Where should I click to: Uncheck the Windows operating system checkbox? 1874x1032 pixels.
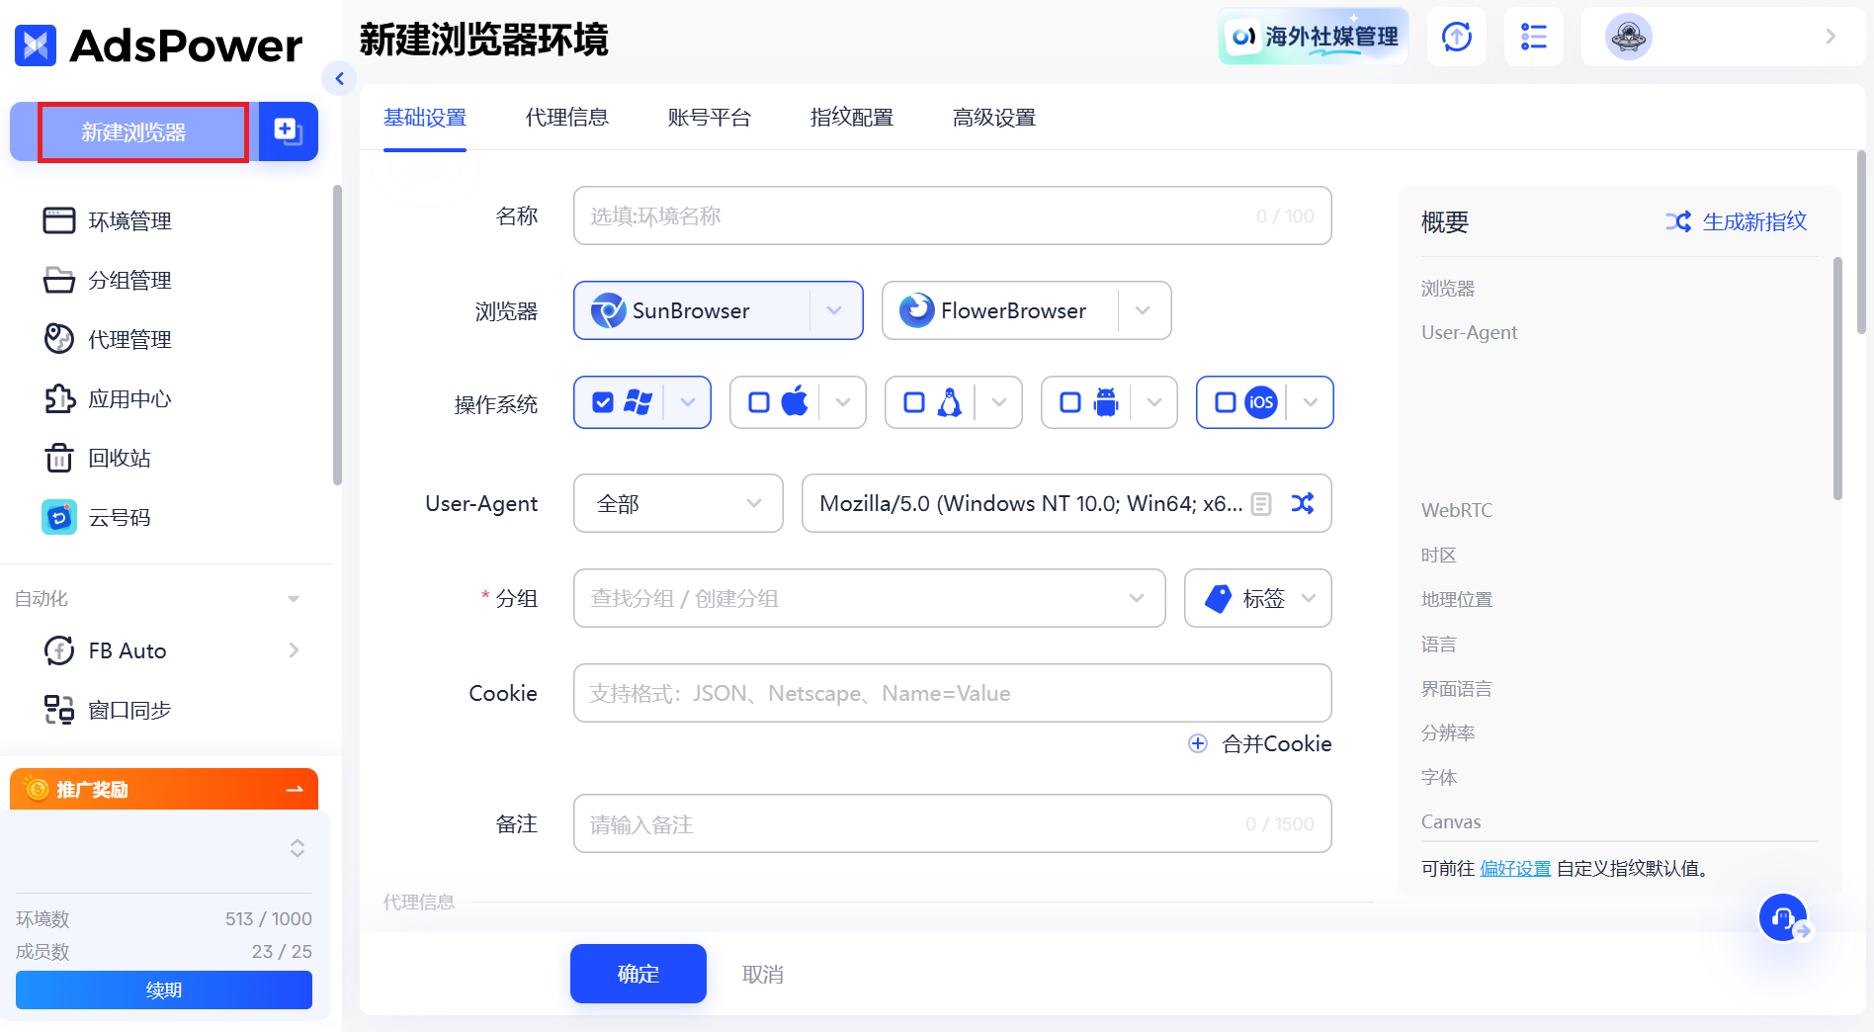603,402
